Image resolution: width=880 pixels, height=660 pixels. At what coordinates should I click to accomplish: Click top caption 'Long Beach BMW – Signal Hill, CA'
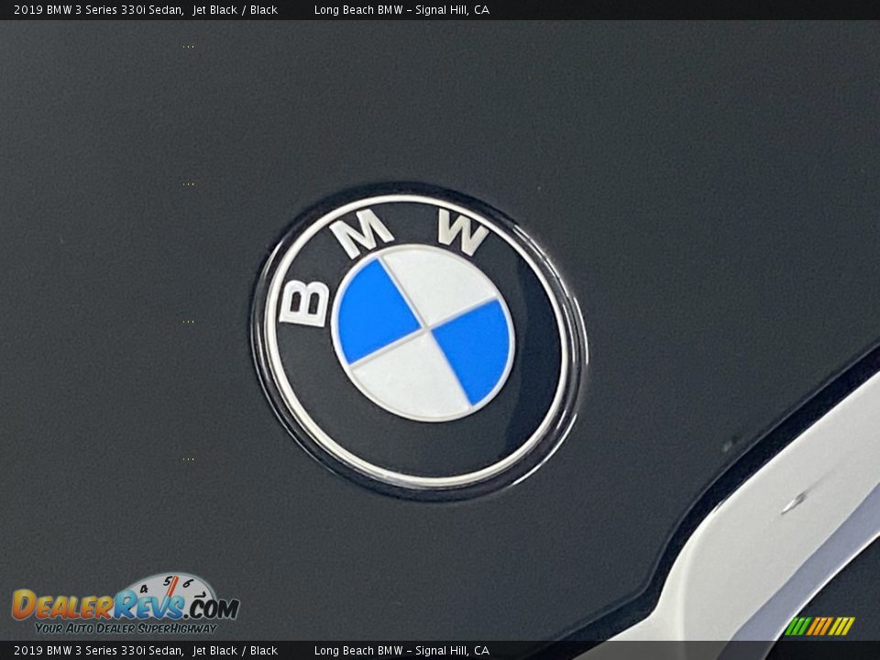[401, 9]
